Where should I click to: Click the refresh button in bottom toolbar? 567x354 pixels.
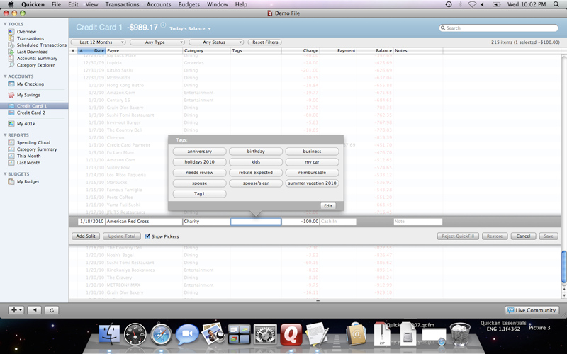(x=52, y=310)
